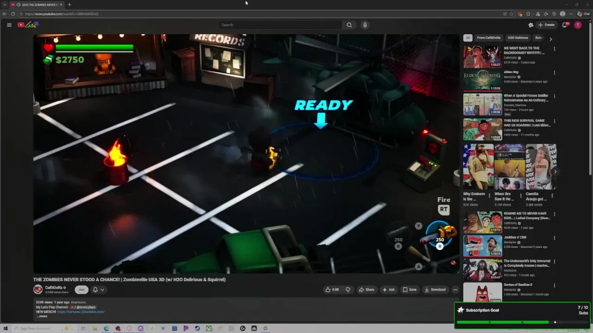Open options for Lethal Company video
This screenshot has width=593, height=333.
point(555,214)
